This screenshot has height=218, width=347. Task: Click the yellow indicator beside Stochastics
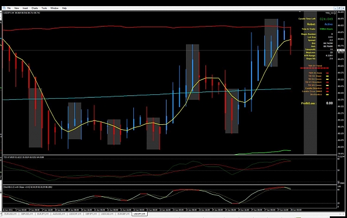coord(328,95)
